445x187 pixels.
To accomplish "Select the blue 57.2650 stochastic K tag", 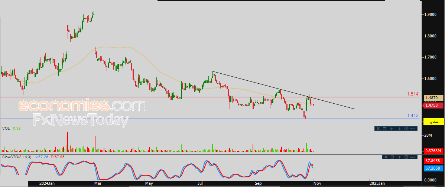I will (433, 168).
